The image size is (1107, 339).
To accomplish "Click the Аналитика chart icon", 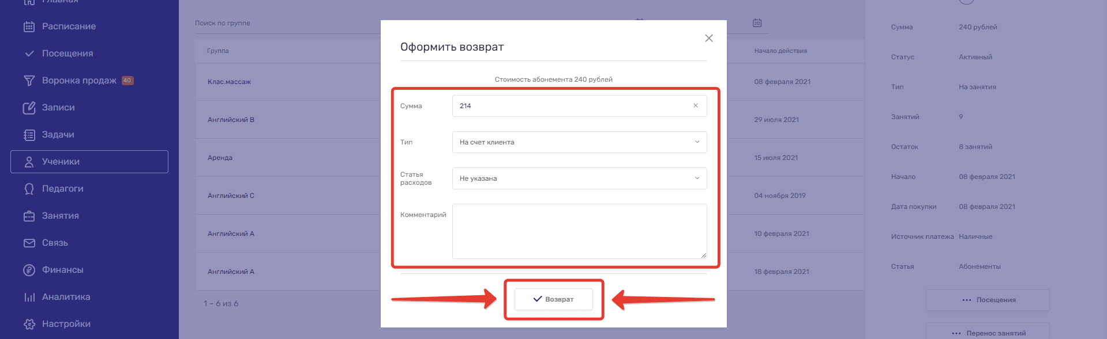I will tap(29, 297).
